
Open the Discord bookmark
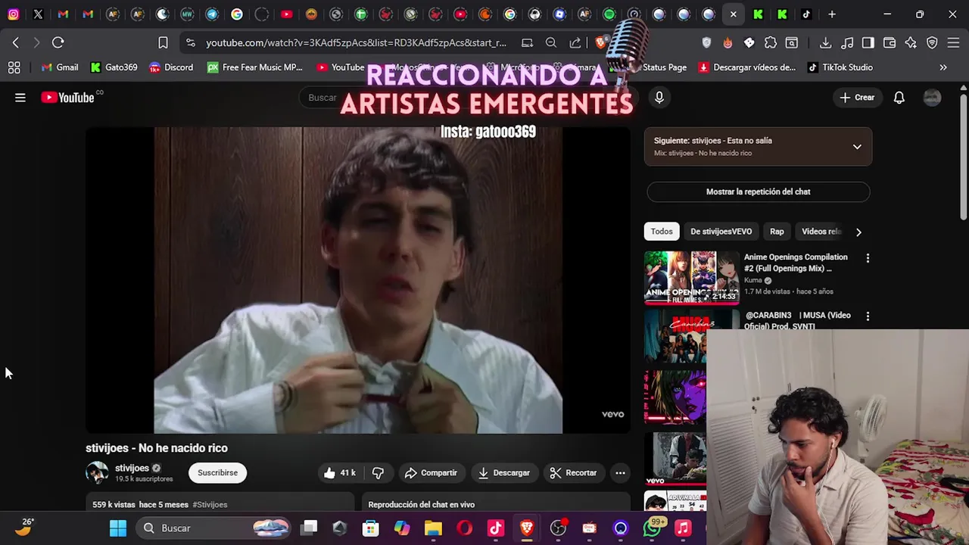[x=171, y=67]
